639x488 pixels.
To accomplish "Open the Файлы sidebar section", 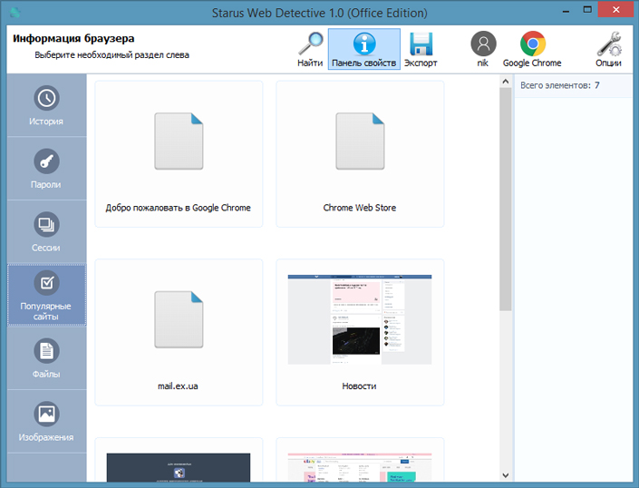I will pos(46,358).
